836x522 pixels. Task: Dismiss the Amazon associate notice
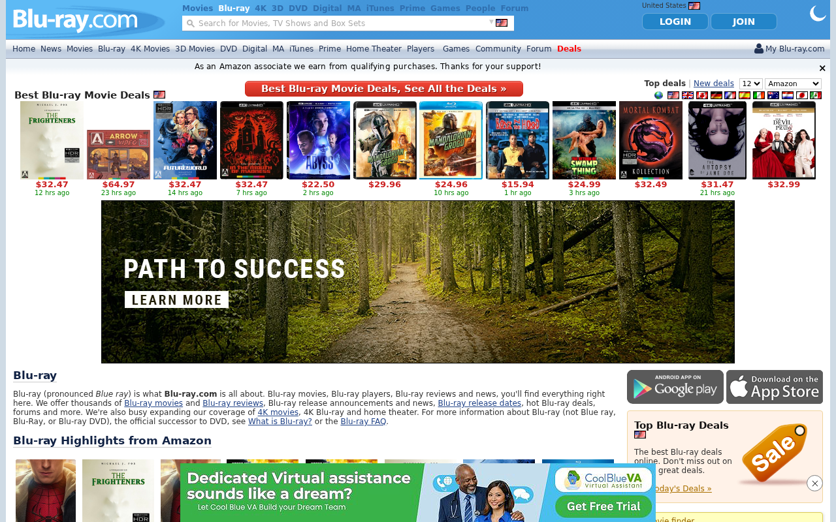[822, 68]
